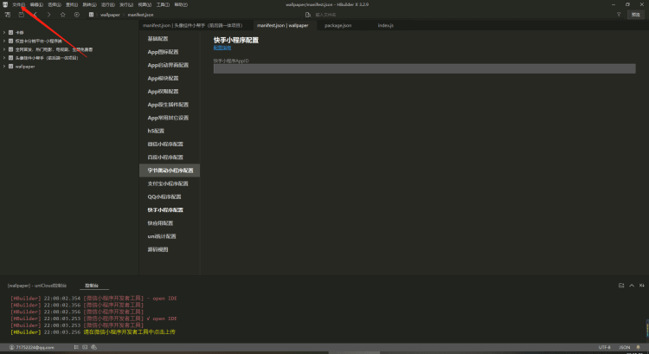The image size is (649, 354).
Task: Click the filter funnel icon
Action: tap(619, 15)
